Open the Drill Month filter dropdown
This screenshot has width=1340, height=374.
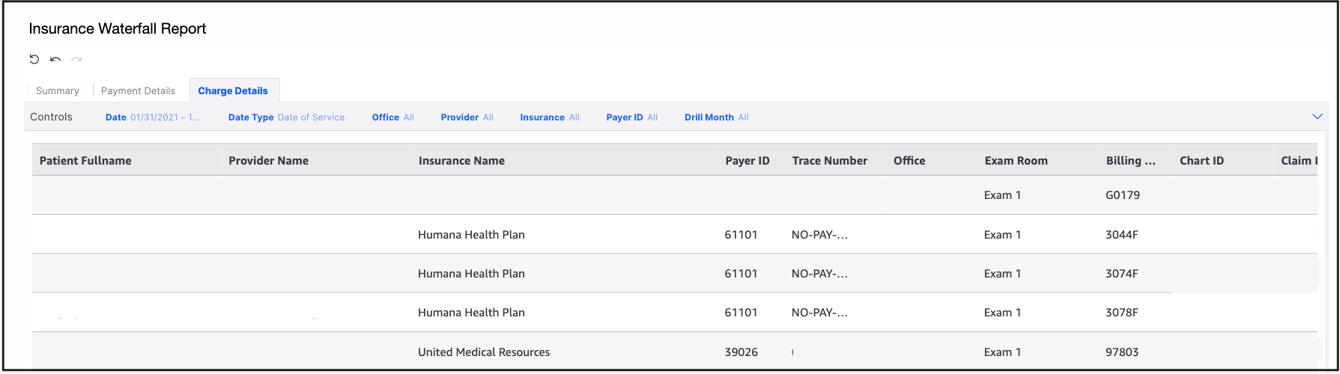(x=716, y=117)
